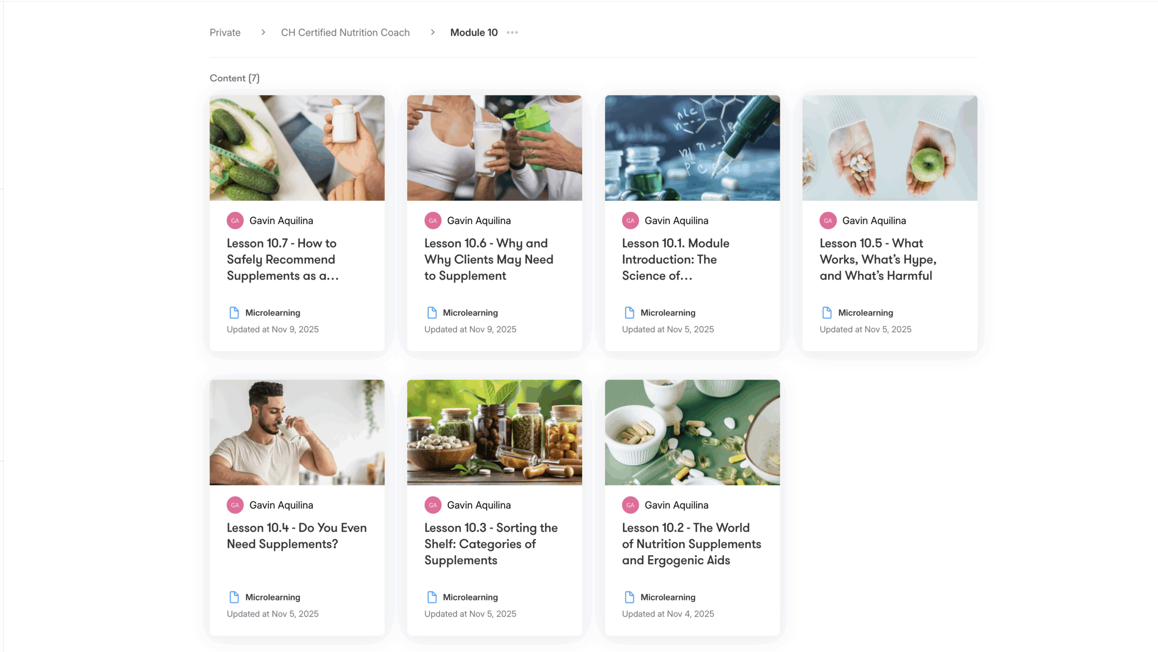Screen dimensions: 1158x652
Task: Open Lesson 10.7 How to Safely Recommend Supplements
Action: point(282,260)
